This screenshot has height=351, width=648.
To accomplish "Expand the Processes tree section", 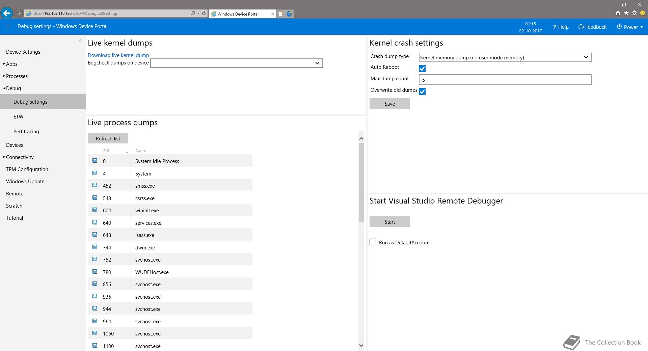I will [x=4, y=76].
